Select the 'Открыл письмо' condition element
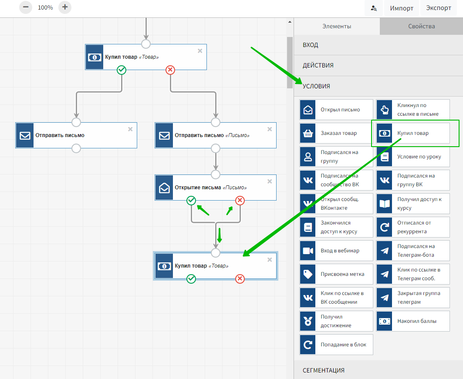Screen dimensions: 463x379 pos(336,110)
